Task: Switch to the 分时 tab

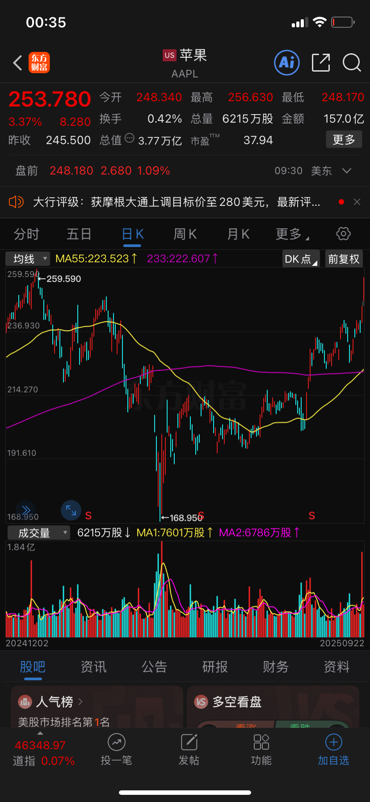Action: pyautogui.click(x=26, y=234)
